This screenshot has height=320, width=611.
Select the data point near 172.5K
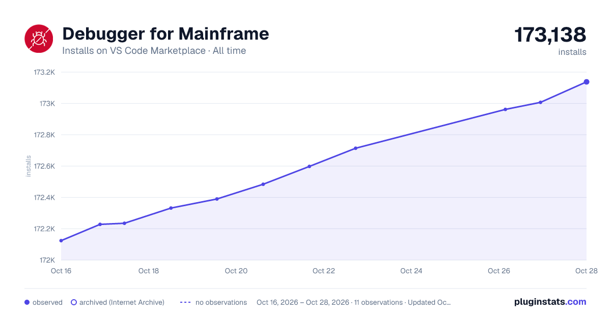coord(263,184)
